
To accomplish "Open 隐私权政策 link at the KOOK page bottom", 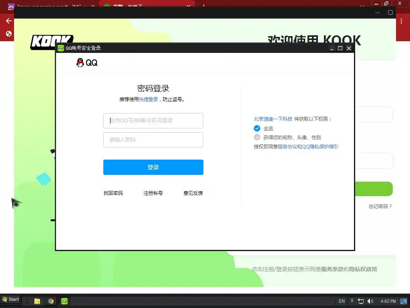I will pos(363,269).
